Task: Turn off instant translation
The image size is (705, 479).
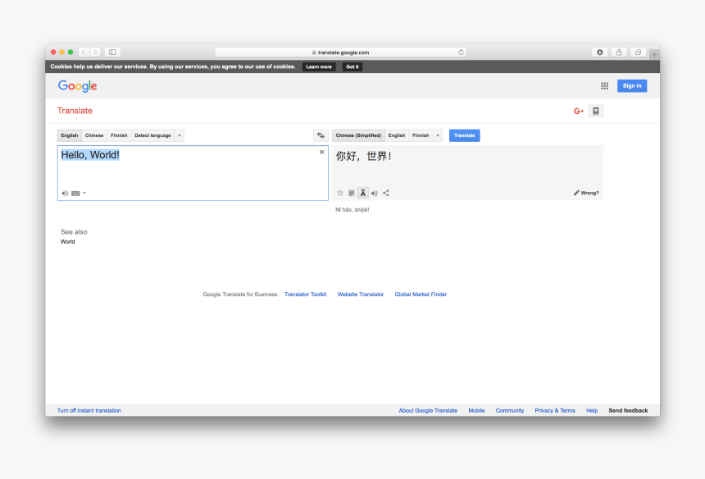Action: tap(89, 410)
